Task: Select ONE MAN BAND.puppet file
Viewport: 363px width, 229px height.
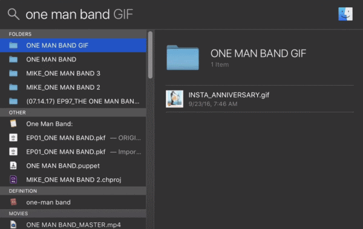Action: (x=73, y=166)
